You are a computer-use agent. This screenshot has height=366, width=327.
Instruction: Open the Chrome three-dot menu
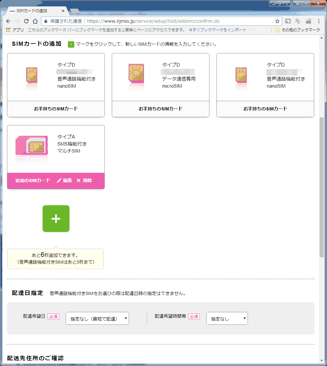click(x=319, y=21)
